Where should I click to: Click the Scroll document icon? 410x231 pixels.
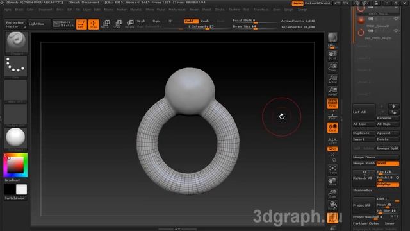(x=332, y=55)
